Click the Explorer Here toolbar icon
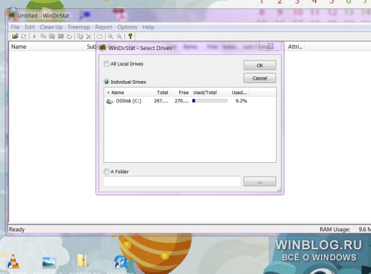This screenshot has width=371, height=274. click(x=52, y=36)
